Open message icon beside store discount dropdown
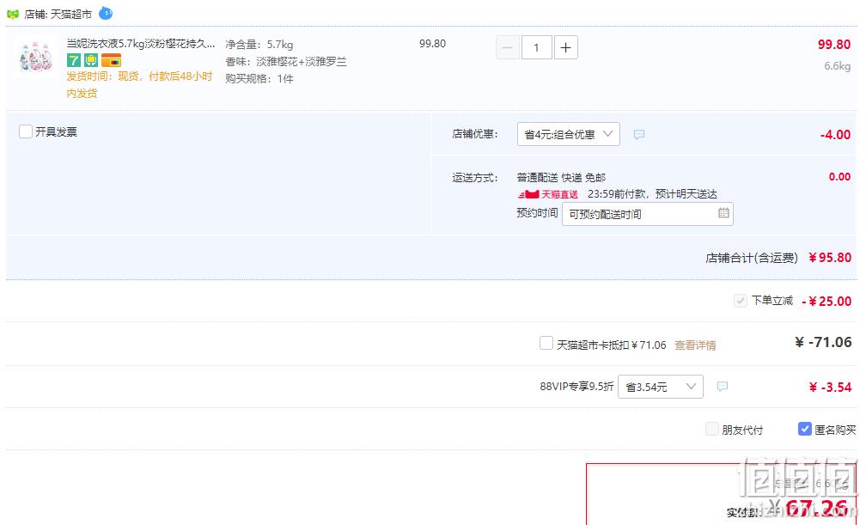Screen dimensions: 866x525 [x=639, y=134]
